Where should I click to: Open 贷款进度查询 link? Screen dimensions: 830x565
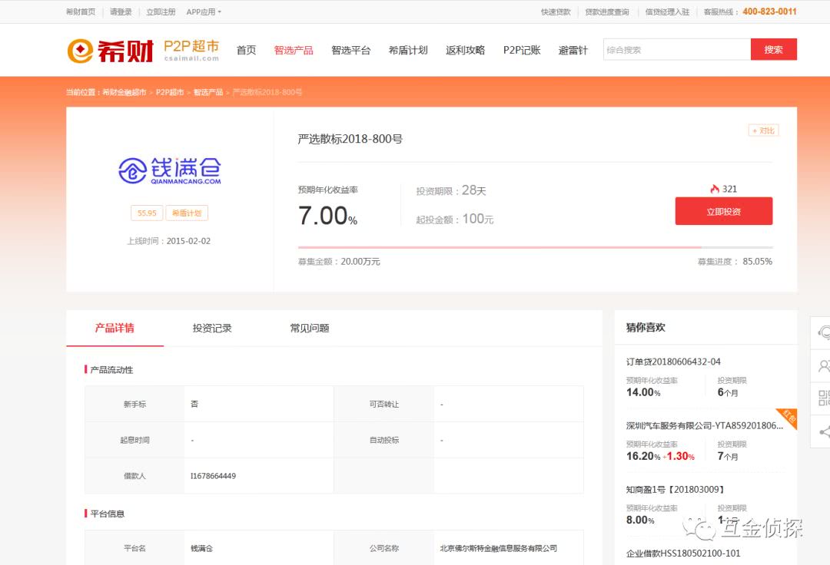[606, 12]
